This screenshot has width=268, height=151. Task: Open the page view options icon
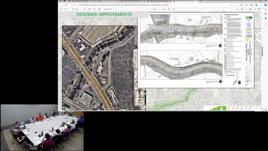coord(174,9)
